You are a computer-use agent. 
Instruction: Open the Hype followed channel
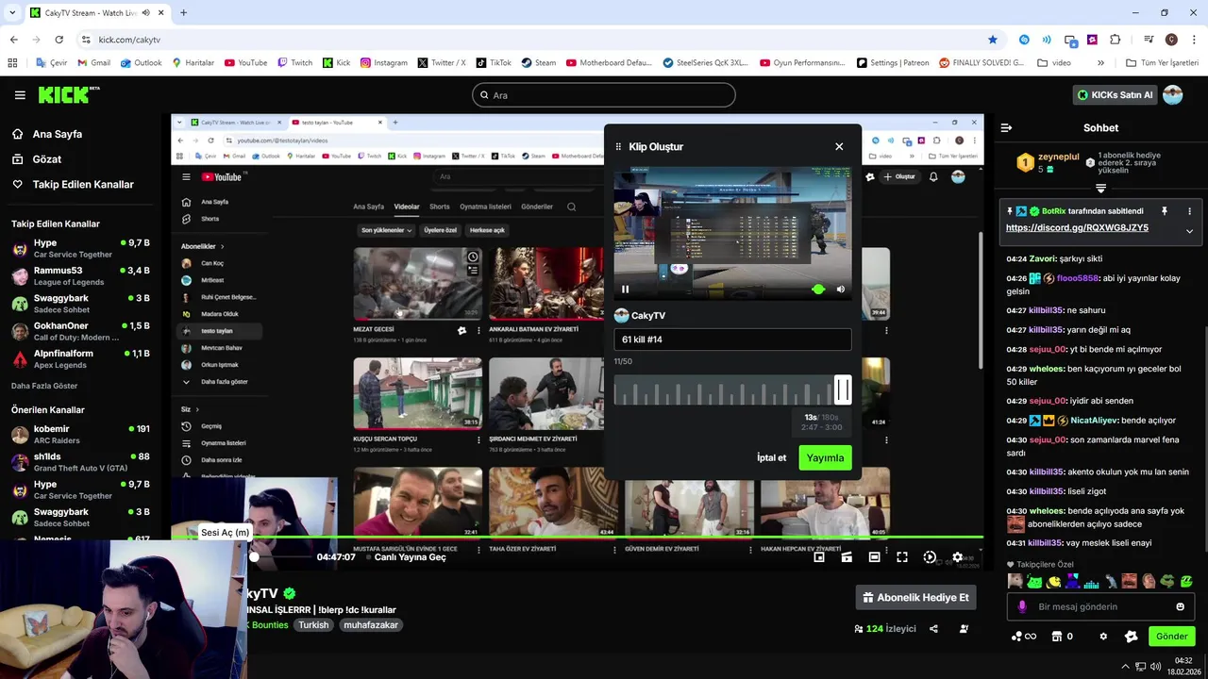click(79, 249)
